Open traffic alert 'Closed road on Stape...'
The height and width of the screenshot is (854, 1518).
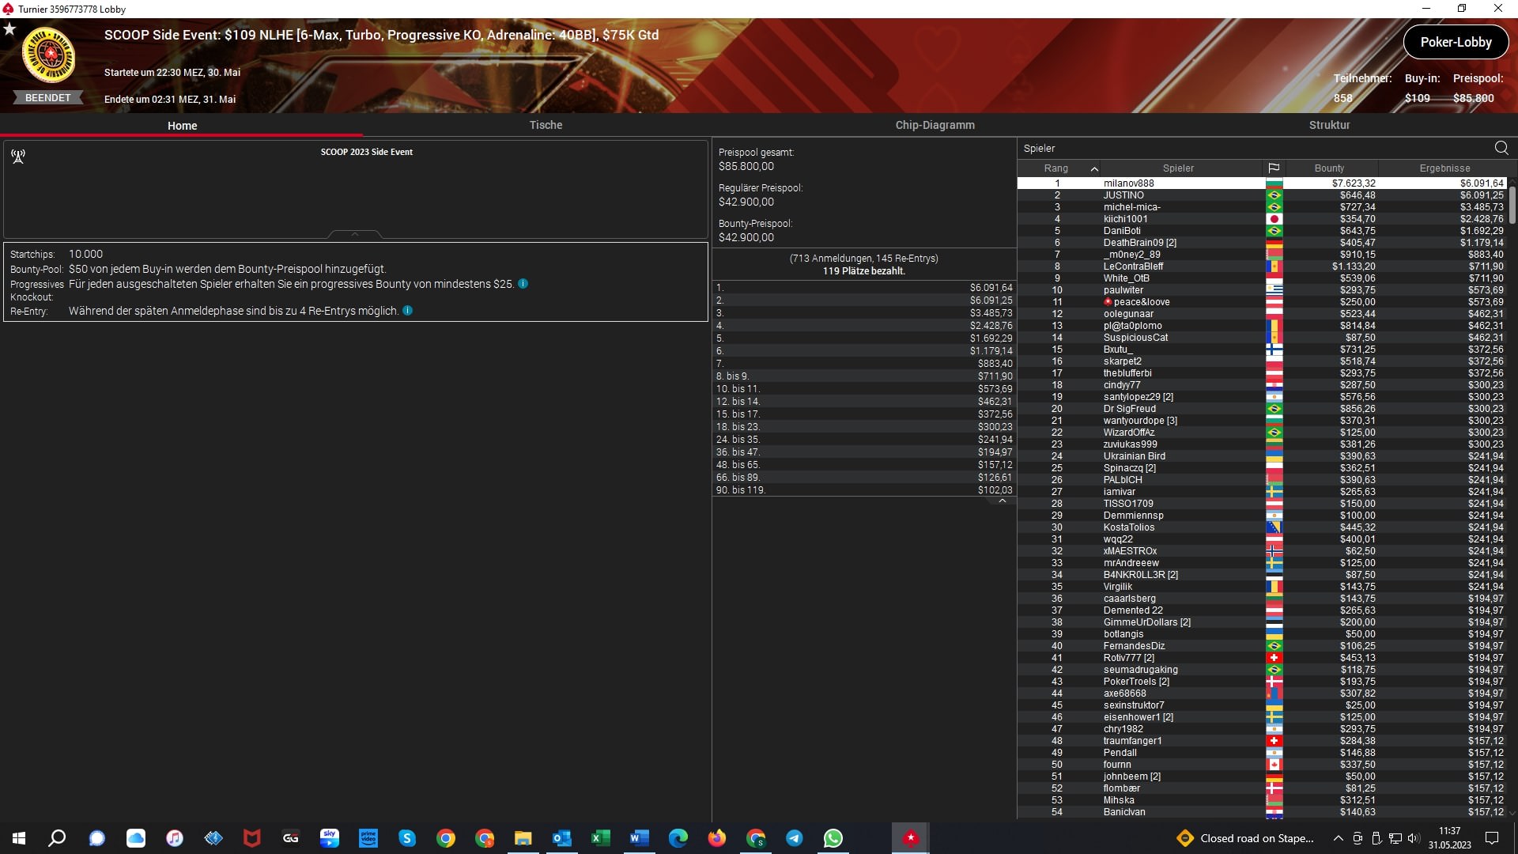1245,838
